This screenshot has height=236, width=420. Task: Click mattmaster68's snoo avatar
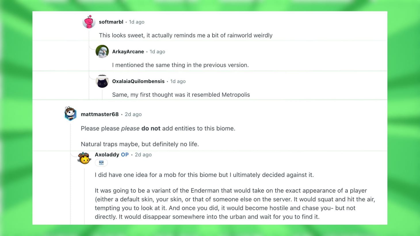70,114
